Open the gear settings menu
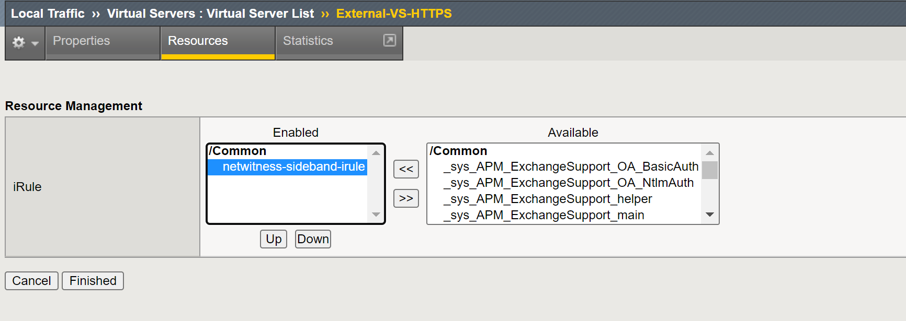Image resolution: width=906 pixels, height=321 pixels. click(19, 42)
